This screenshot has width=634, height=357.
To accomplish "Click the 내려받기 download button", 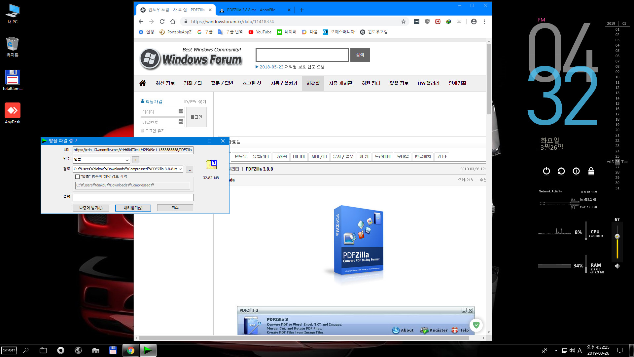I will pos(133,208).
